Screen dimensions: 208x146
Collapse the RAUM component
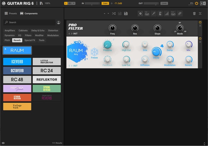pos(200,42)
